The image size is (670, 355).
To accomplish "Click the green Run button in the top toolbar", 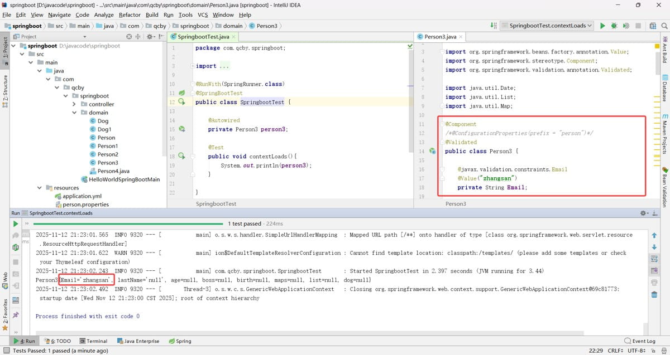I will [602, 26].
